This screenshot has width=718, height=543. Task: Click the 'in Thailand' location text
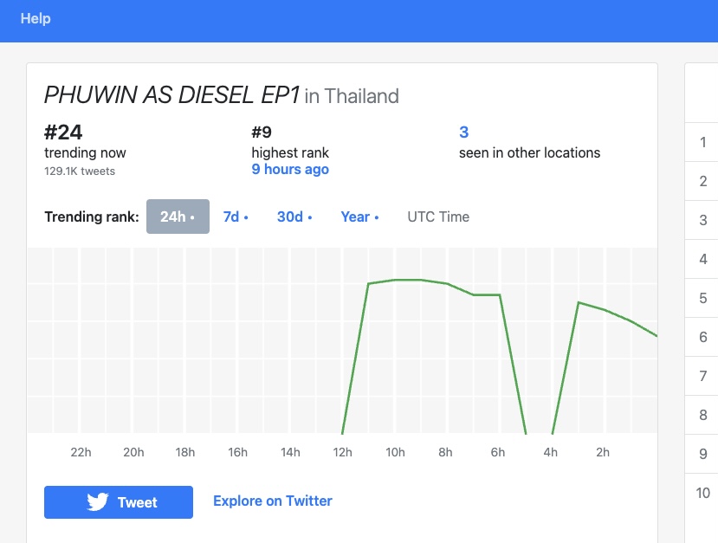(x=352, y=96)
